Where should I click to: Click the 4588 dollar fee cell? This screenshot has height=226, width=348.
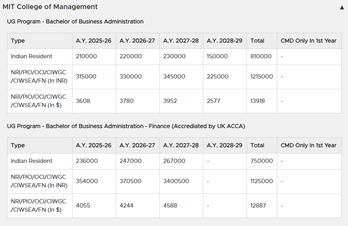[170, 206]
